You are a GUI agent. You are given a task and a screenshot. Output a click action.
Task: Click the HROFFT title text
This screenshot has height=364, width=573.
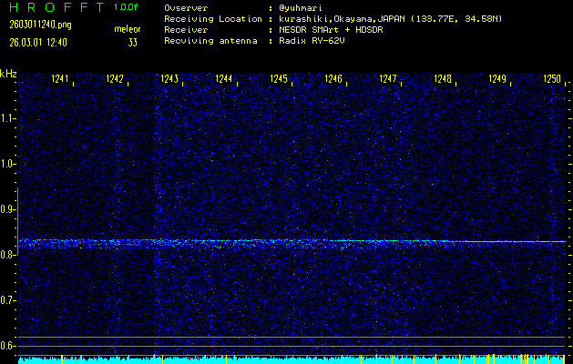coord(56,7)
